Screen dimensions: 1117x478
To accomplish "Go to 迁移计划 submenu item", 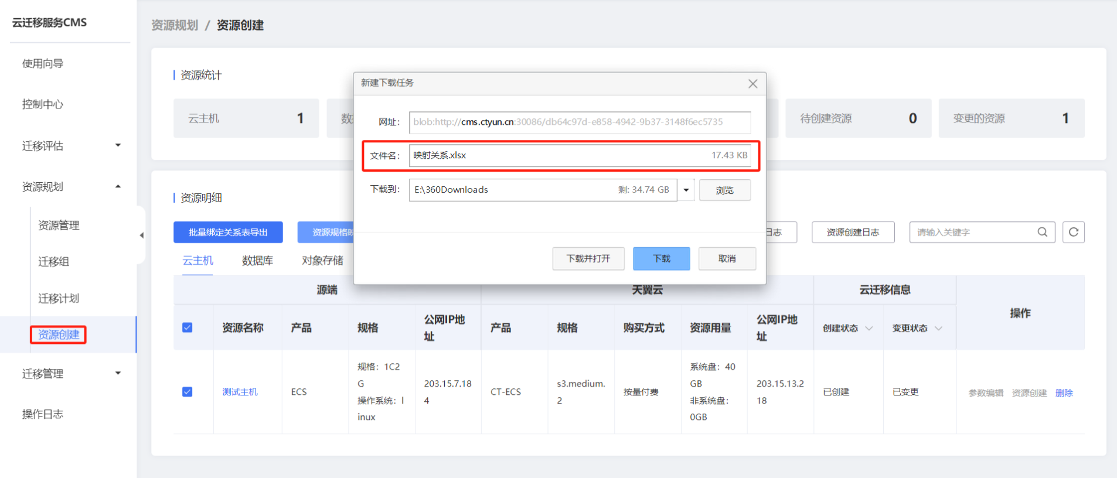I will [x=59, y=298].
